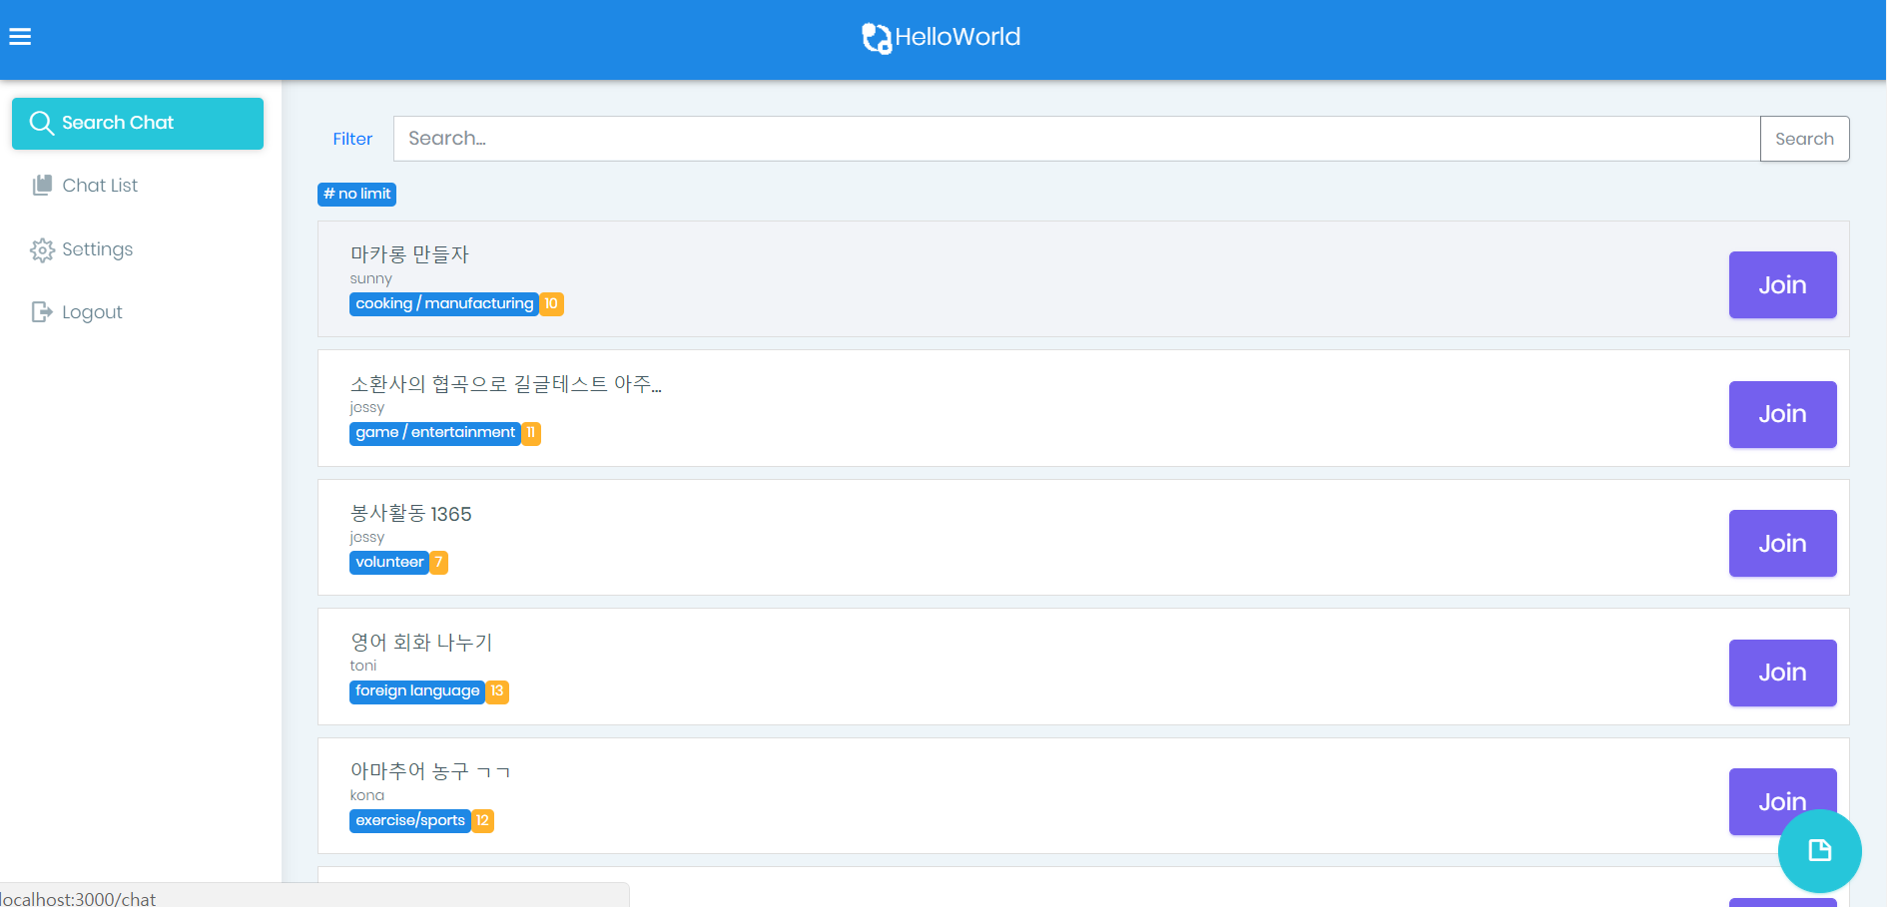Viewport: 1887px width, 907px height.
Task: Click the 영어 회화 나누기 room title
Action: 421,643
